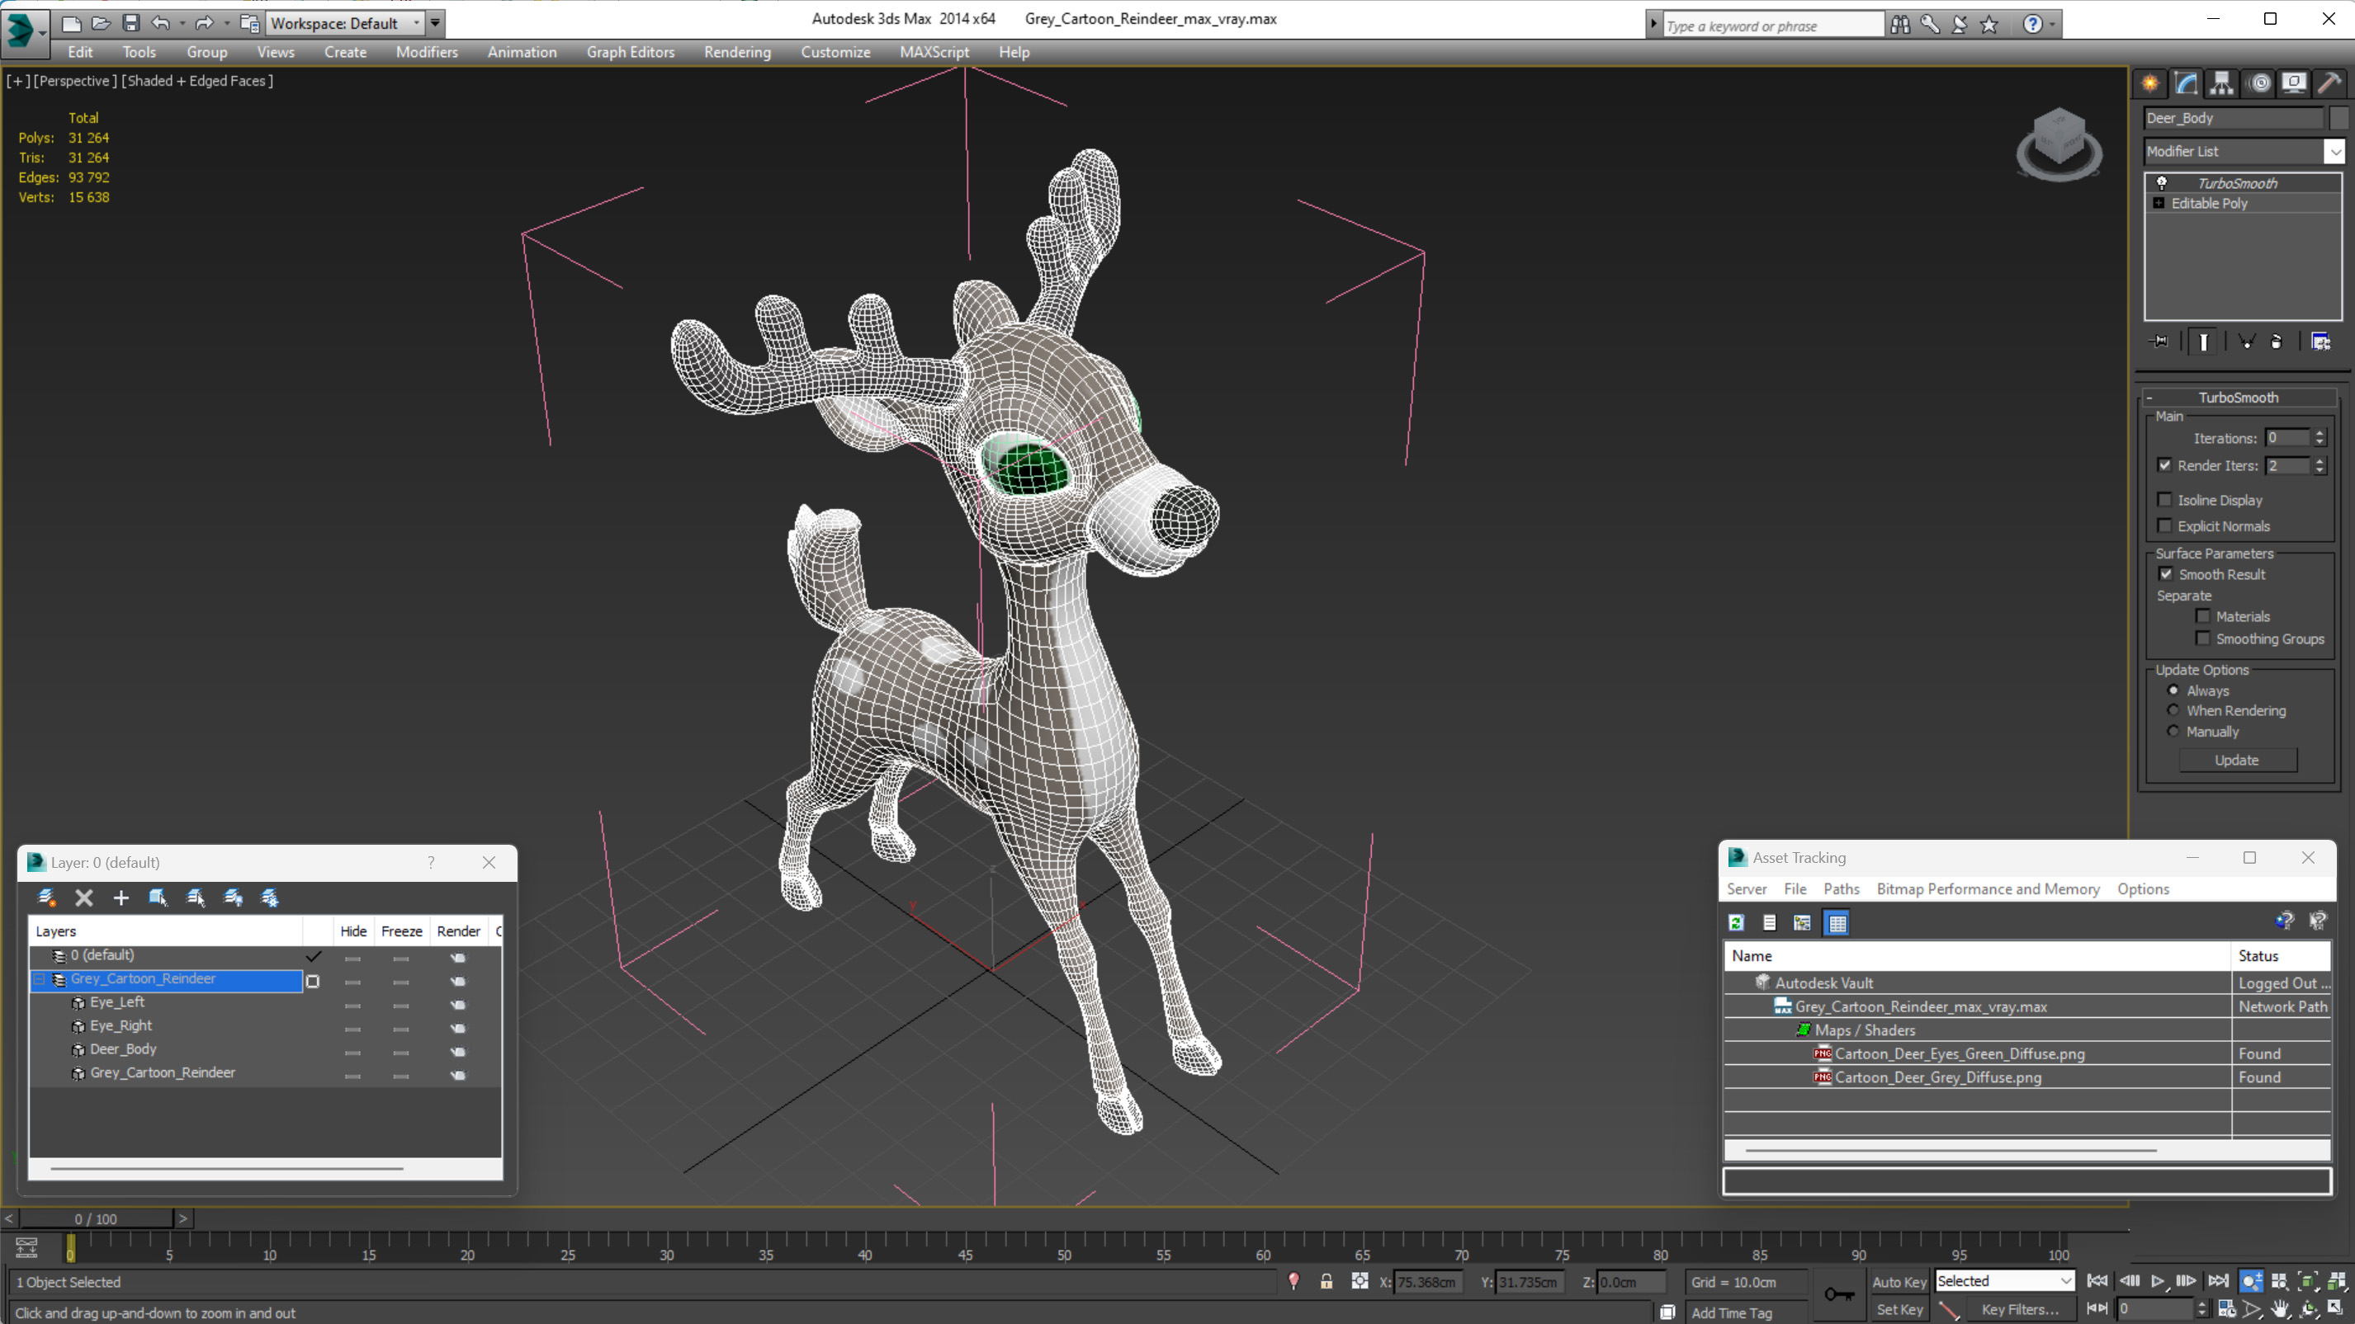
Task: Click the Pin Stack icon
Action: click(2159, 342)
